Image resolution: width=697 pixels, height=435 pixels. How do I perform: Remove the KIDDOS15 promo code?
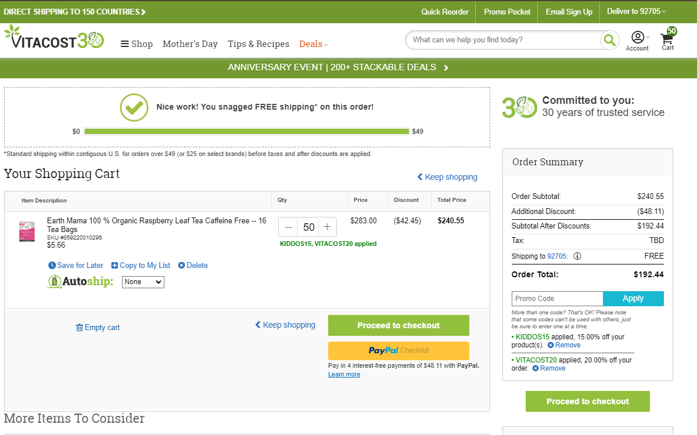[564, 345]
